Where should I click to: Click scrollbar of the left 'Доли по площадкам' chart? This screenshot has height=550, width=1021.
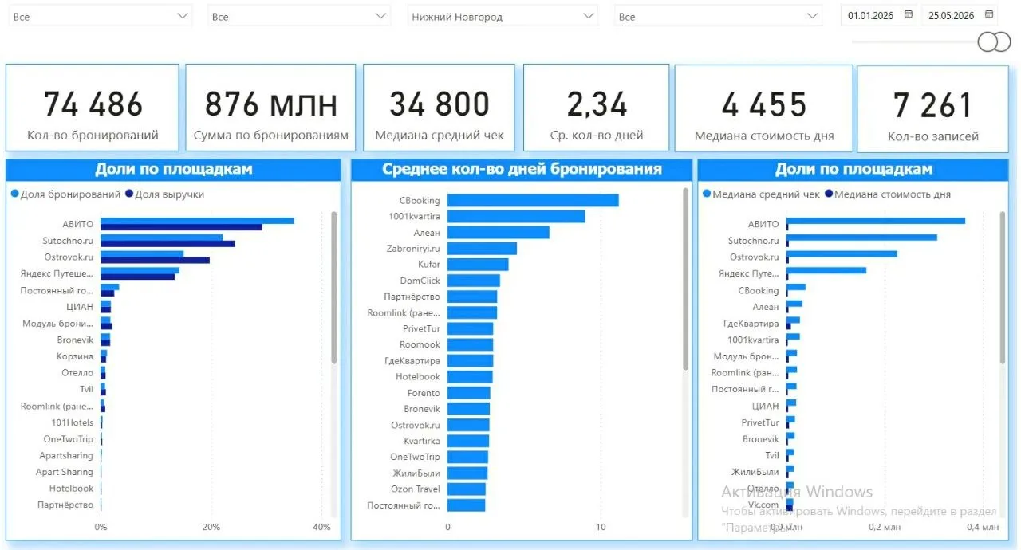pyautogui.click(x=334, y=288)
